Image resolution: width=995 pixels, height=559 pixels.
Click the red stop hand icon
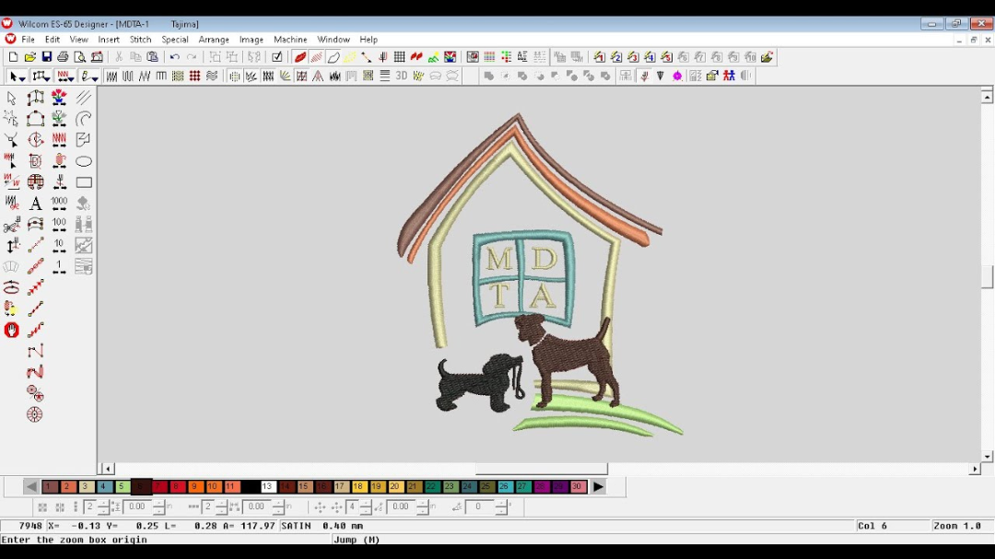tap(11, 330)
